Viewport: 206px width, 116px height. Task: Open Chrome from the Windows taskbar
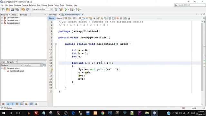[x=103, y=113]
